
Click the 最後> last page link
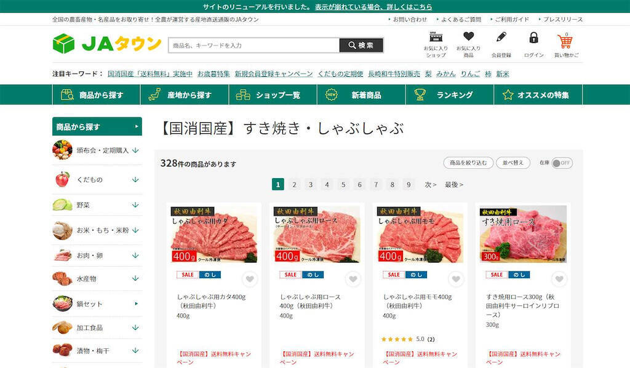453,184
